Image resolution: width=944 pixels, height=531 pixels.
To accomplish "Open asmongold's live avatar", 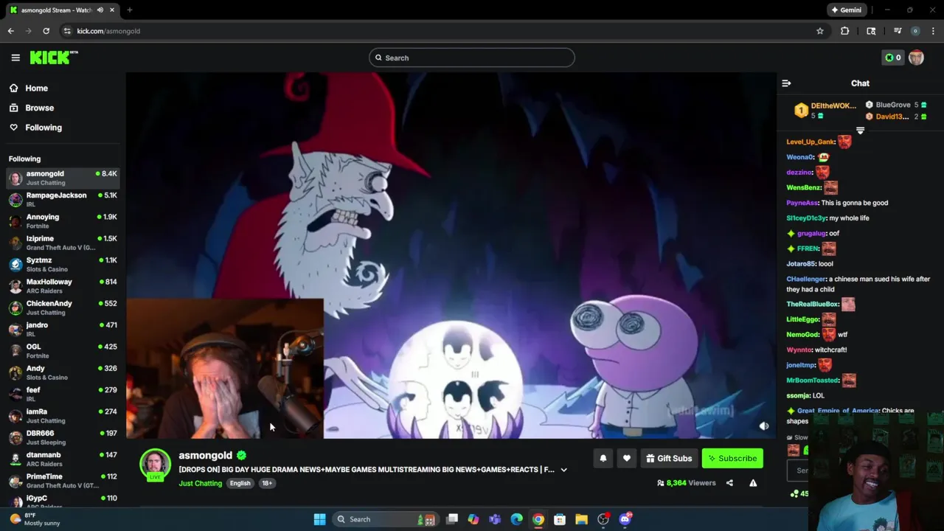I will tap(155, 465).
